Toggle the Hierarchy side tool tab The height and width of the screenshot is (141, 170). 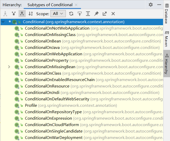(167, 64)
